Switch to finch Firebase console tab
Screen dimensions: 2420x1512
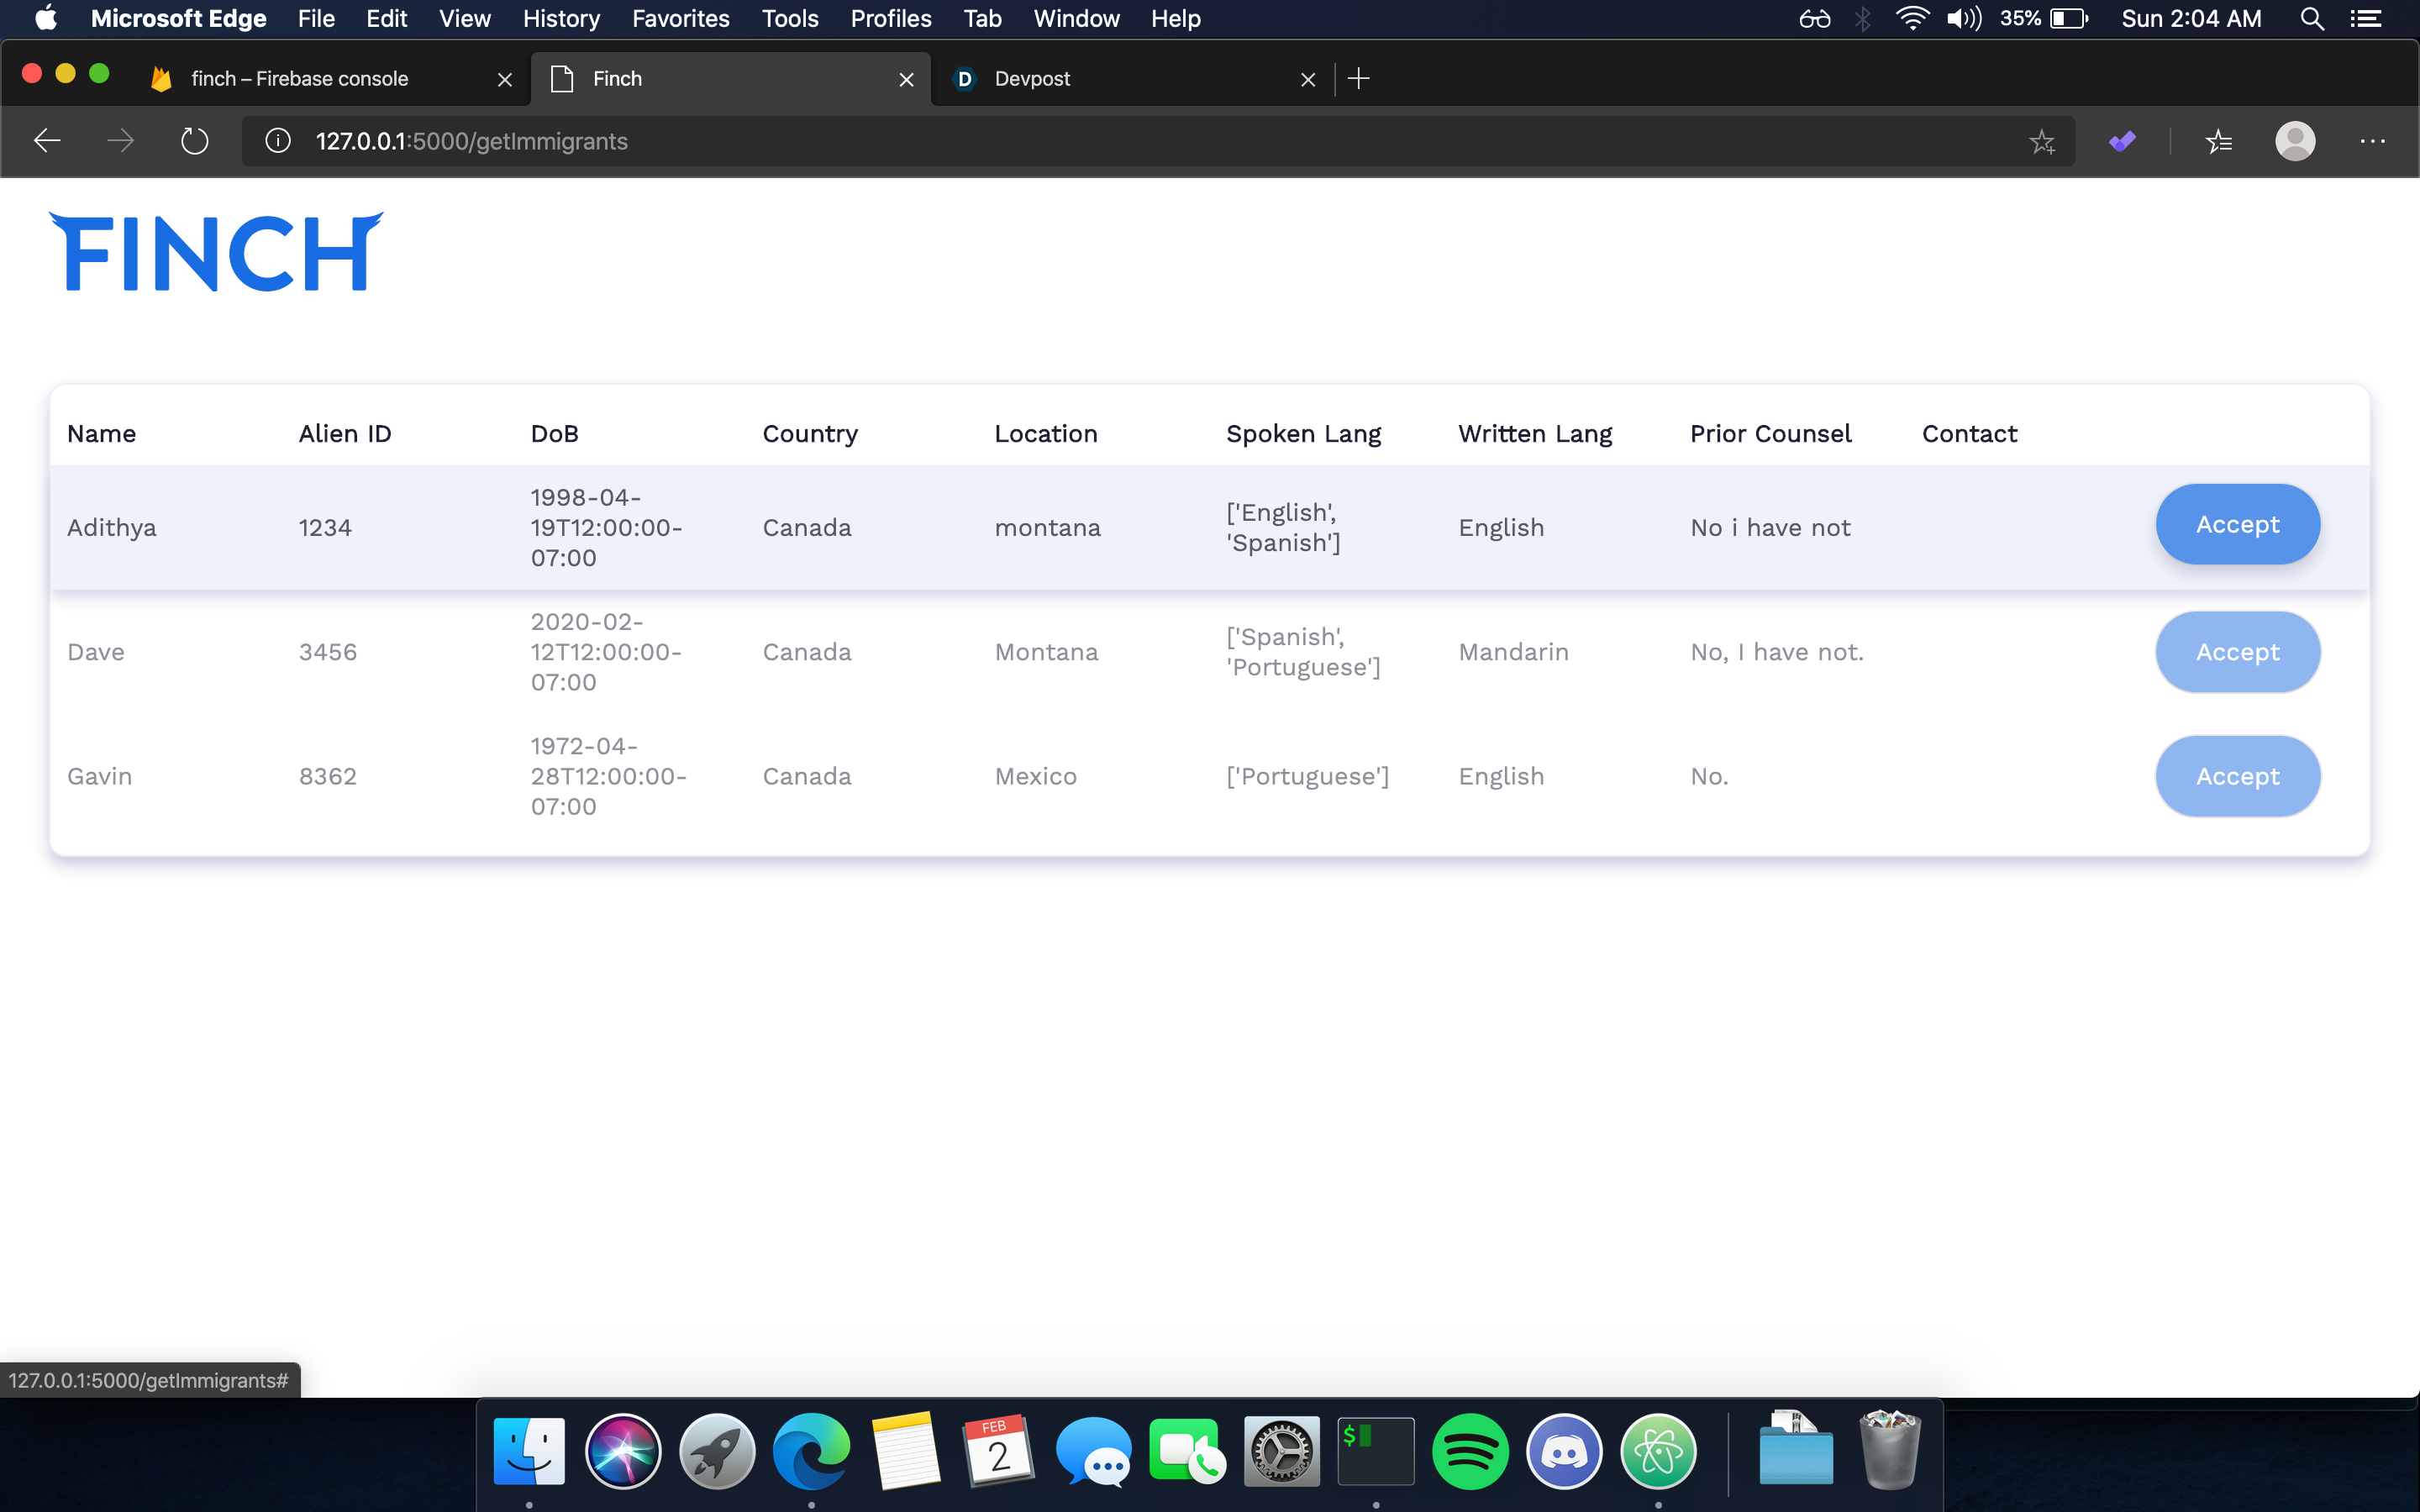(x=300, y=78)
